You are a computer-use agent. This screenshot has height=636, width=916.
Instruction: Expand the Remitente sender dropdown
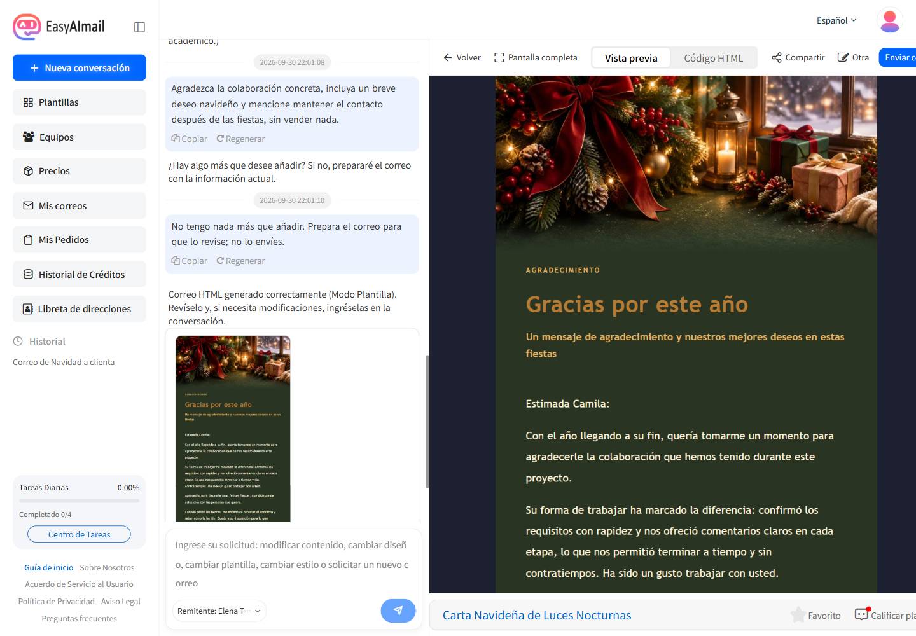[x=219, y=611]
